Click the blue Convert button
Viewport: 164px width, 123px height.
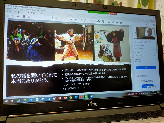146,68
